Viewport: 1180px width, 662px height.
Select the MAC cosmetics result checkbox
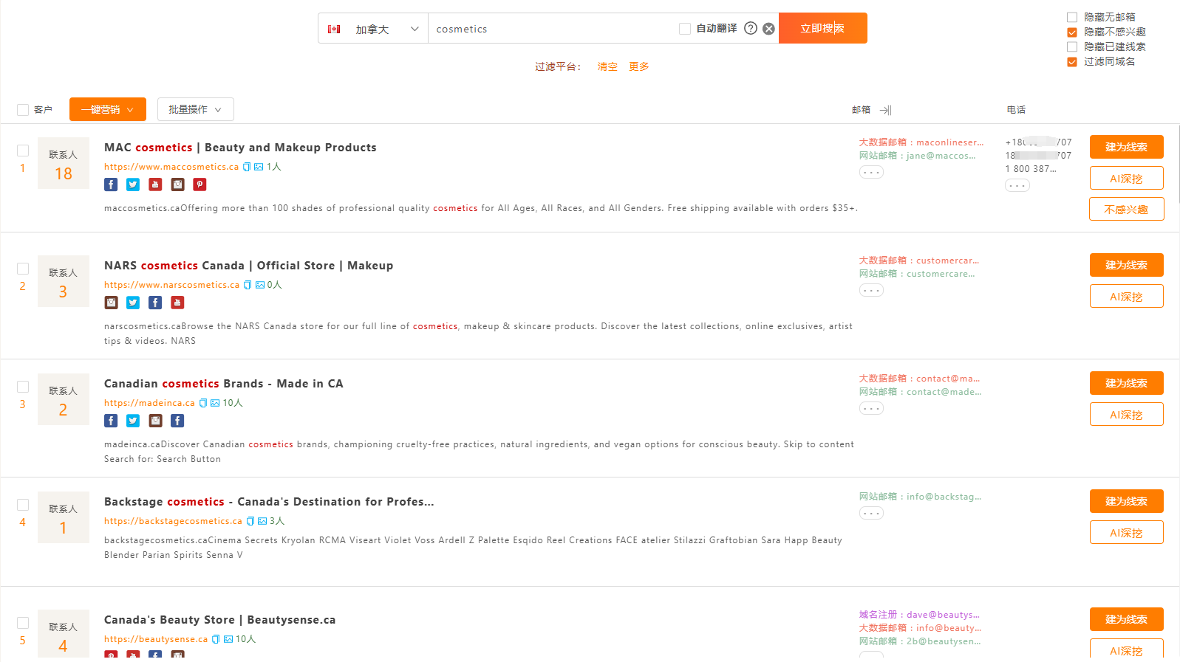pyautogui.click(x=23, y=151)
